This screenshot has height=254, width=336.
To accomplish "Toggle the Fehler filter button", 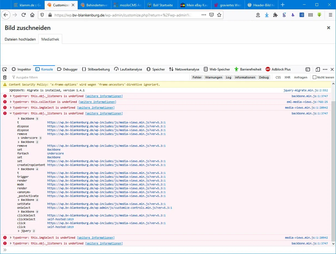I will (197, 77).
